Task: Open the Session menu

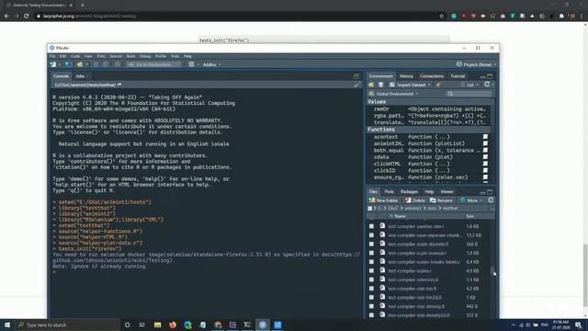Action: (116, 56)
